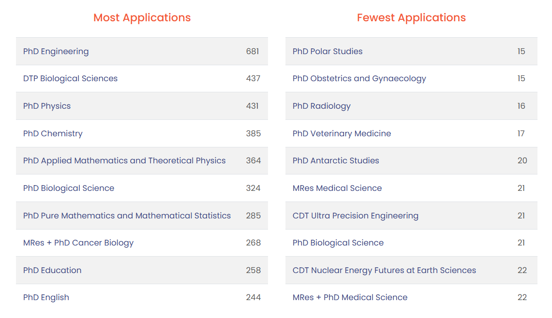Select the PhD Engineering row
The width and height of the screenshot is (552, 318).
142,51
